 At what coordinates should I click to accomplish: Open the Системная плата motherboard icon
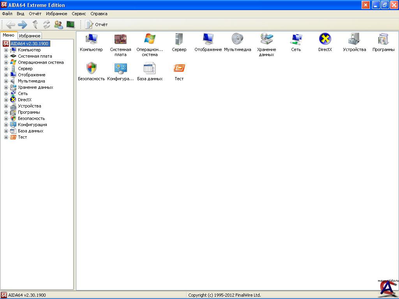120,39
